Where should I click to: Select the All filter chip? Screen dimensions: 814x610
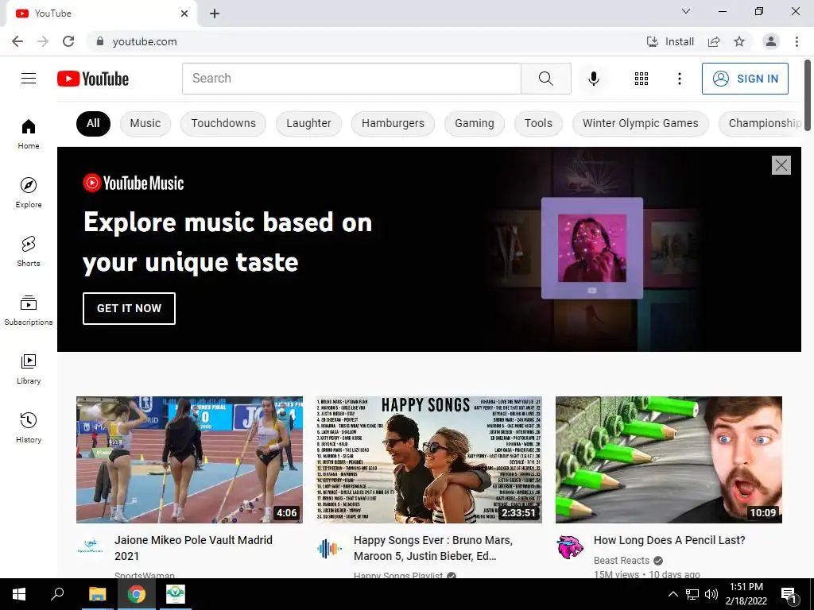[93, 123]
